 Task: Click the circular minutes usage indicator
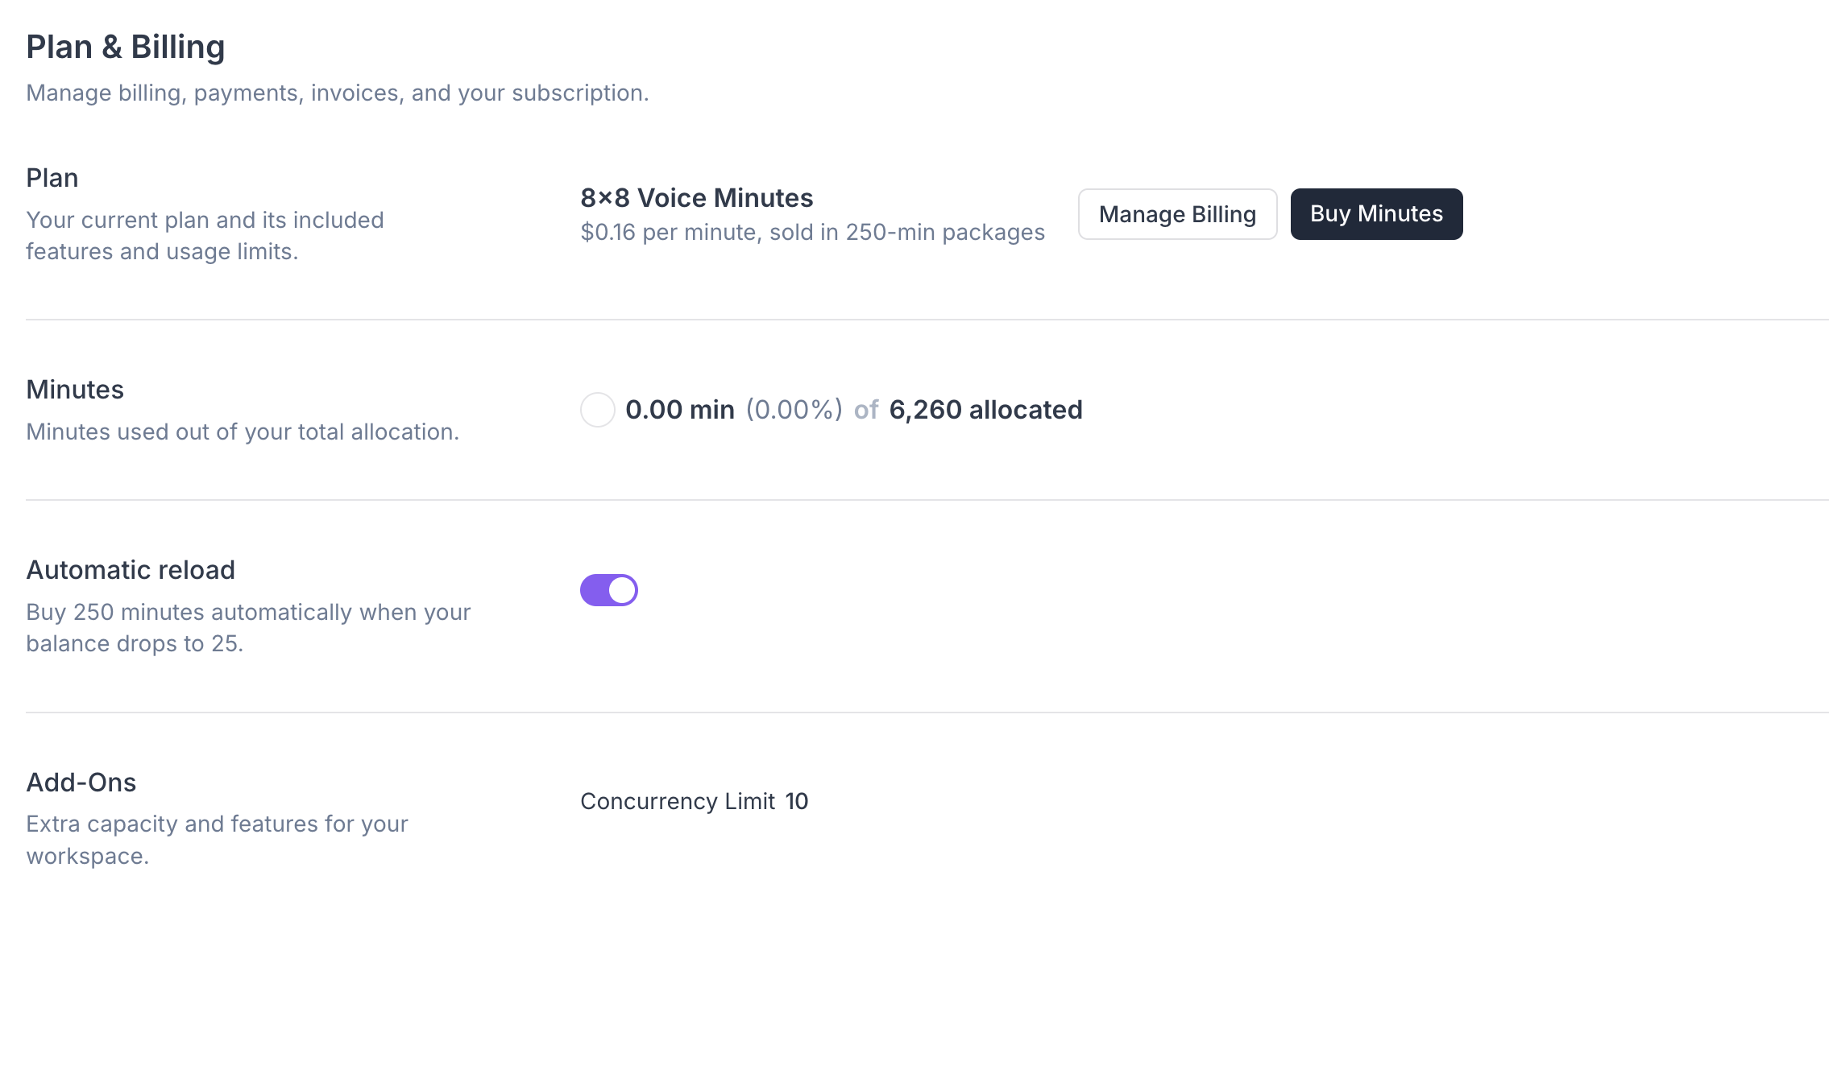pyautogui.click(x=598, y=410)
